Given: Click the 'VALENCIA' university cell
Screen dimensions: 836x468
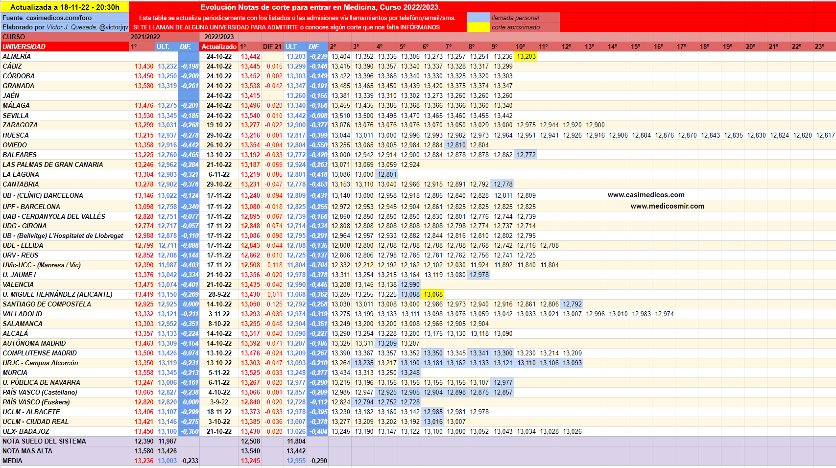Looking at the screenshot, I should (x=65, y=284).
